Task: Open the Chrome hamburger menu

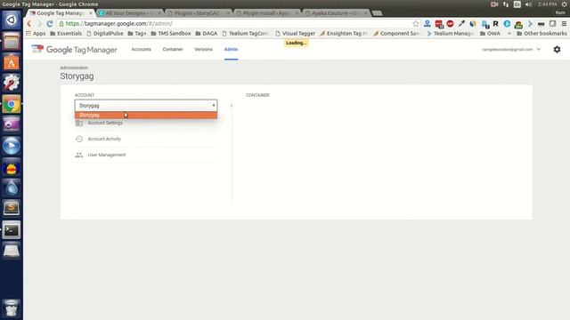Action: coord(564,24)
